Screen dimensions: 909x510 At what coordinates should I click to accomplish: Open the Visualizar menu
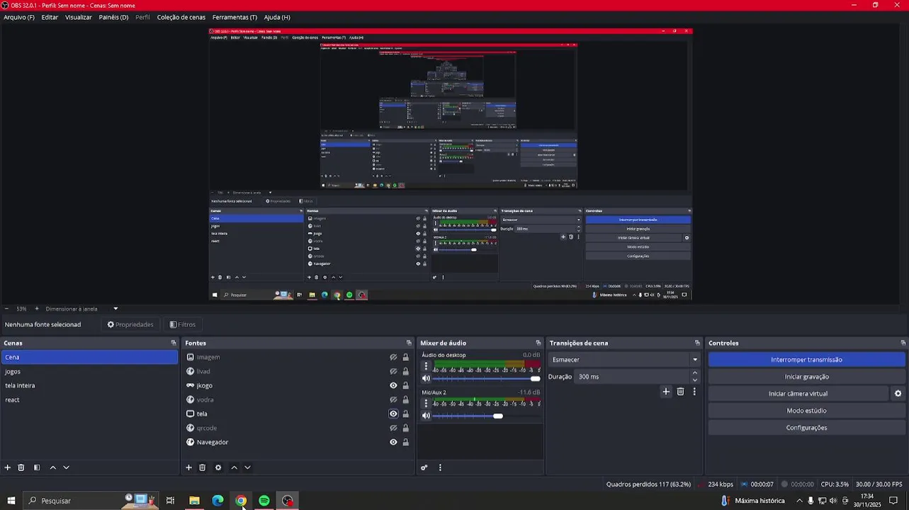coord(79,17)
